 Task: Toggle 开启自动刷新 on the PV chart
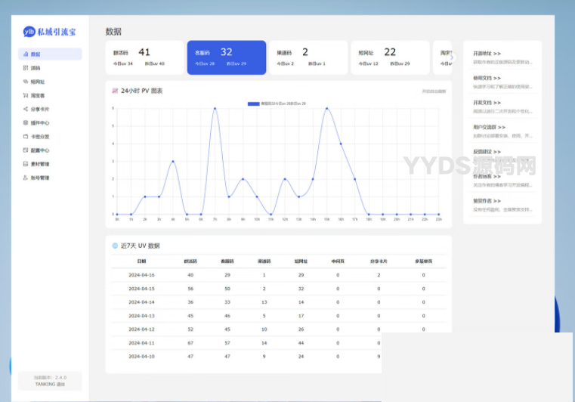[434, 91]
